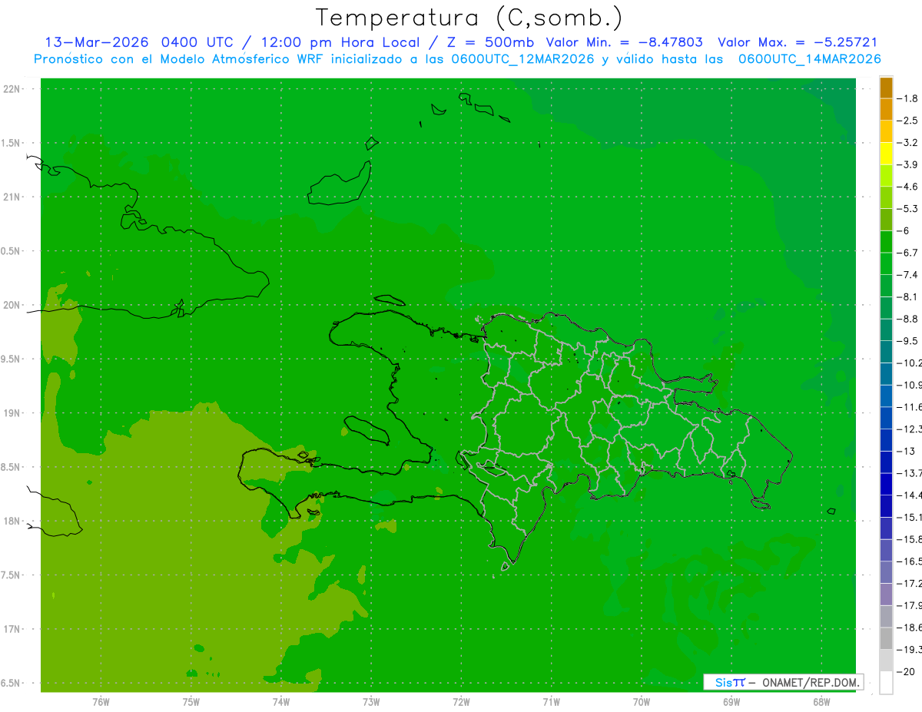922x712 pixels.
Task: Click the '-1.8' colorbar label
Action: (907, 98)
